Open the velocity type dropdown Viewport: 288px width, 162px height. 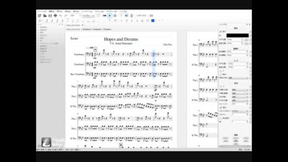[x=240, y=111]
